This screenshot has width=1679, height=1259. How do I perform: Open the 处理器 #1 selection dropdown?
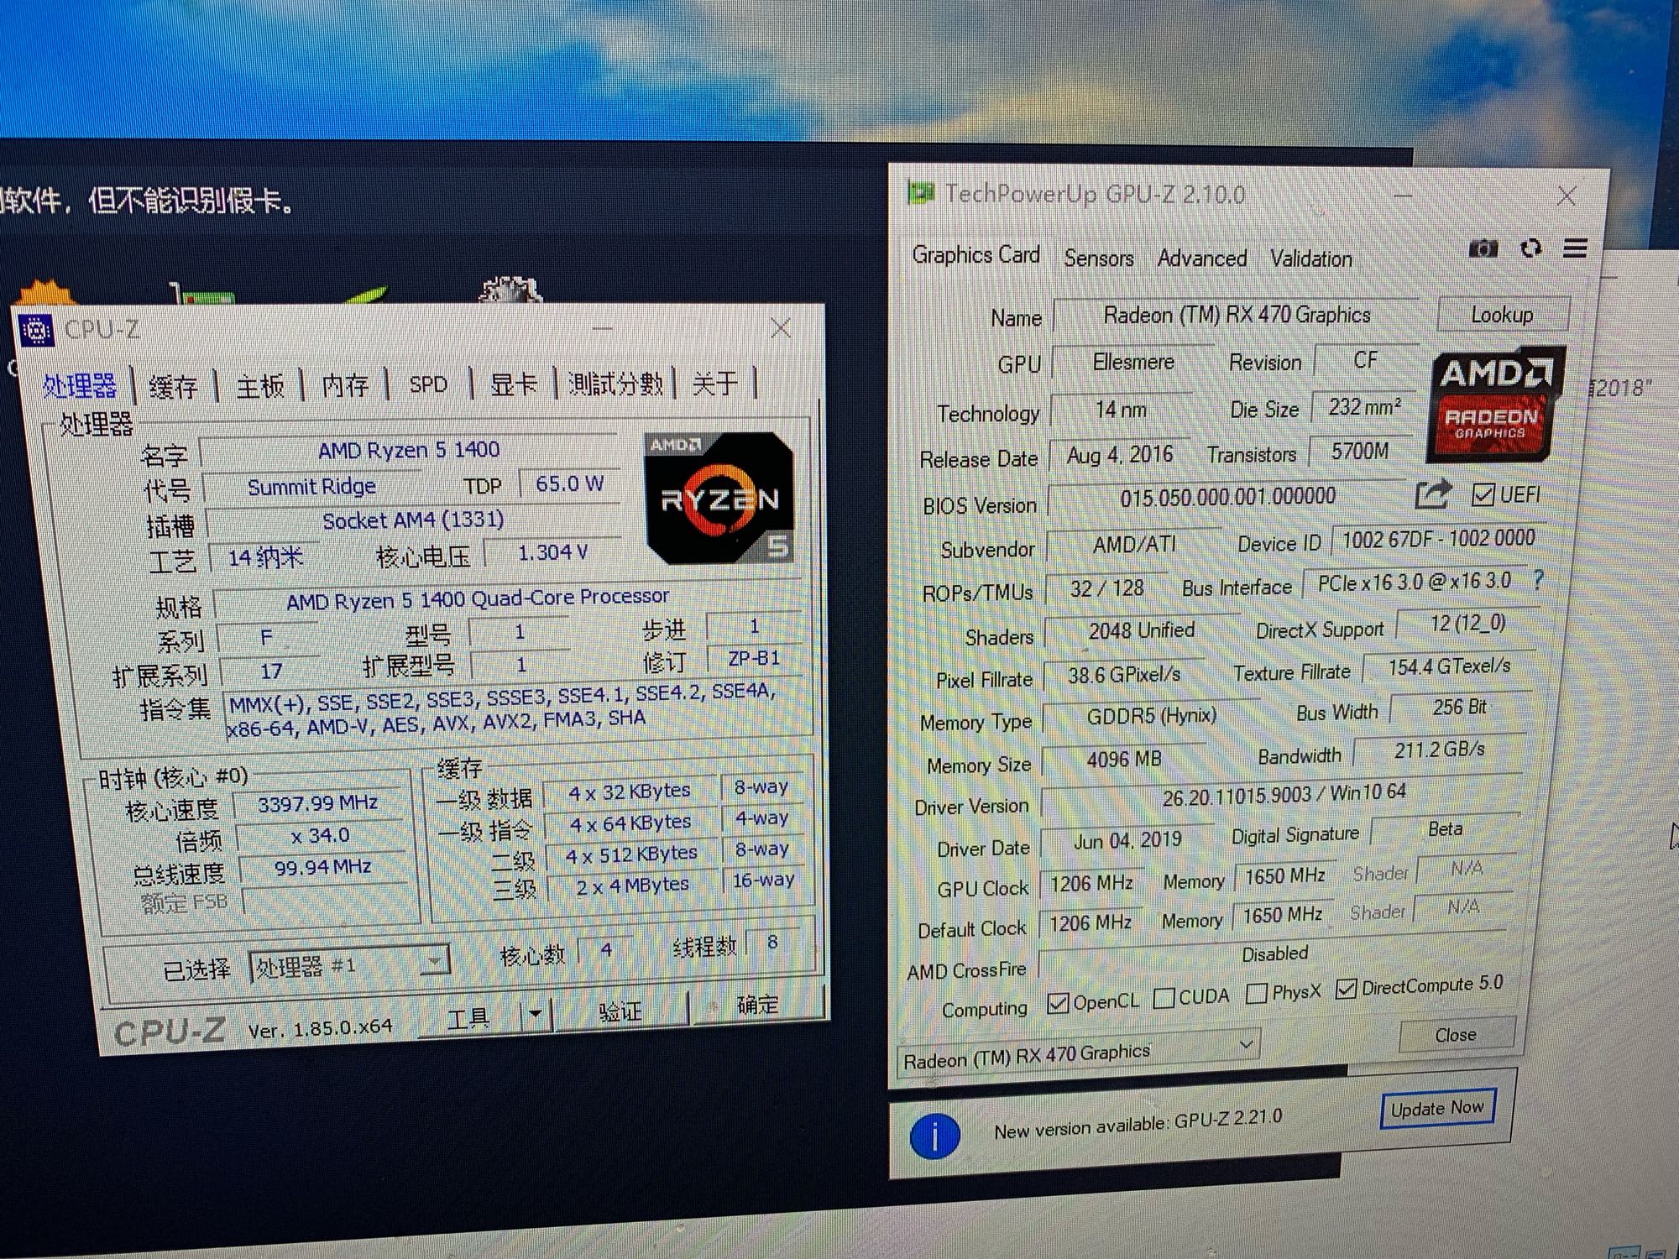[434, 961]
